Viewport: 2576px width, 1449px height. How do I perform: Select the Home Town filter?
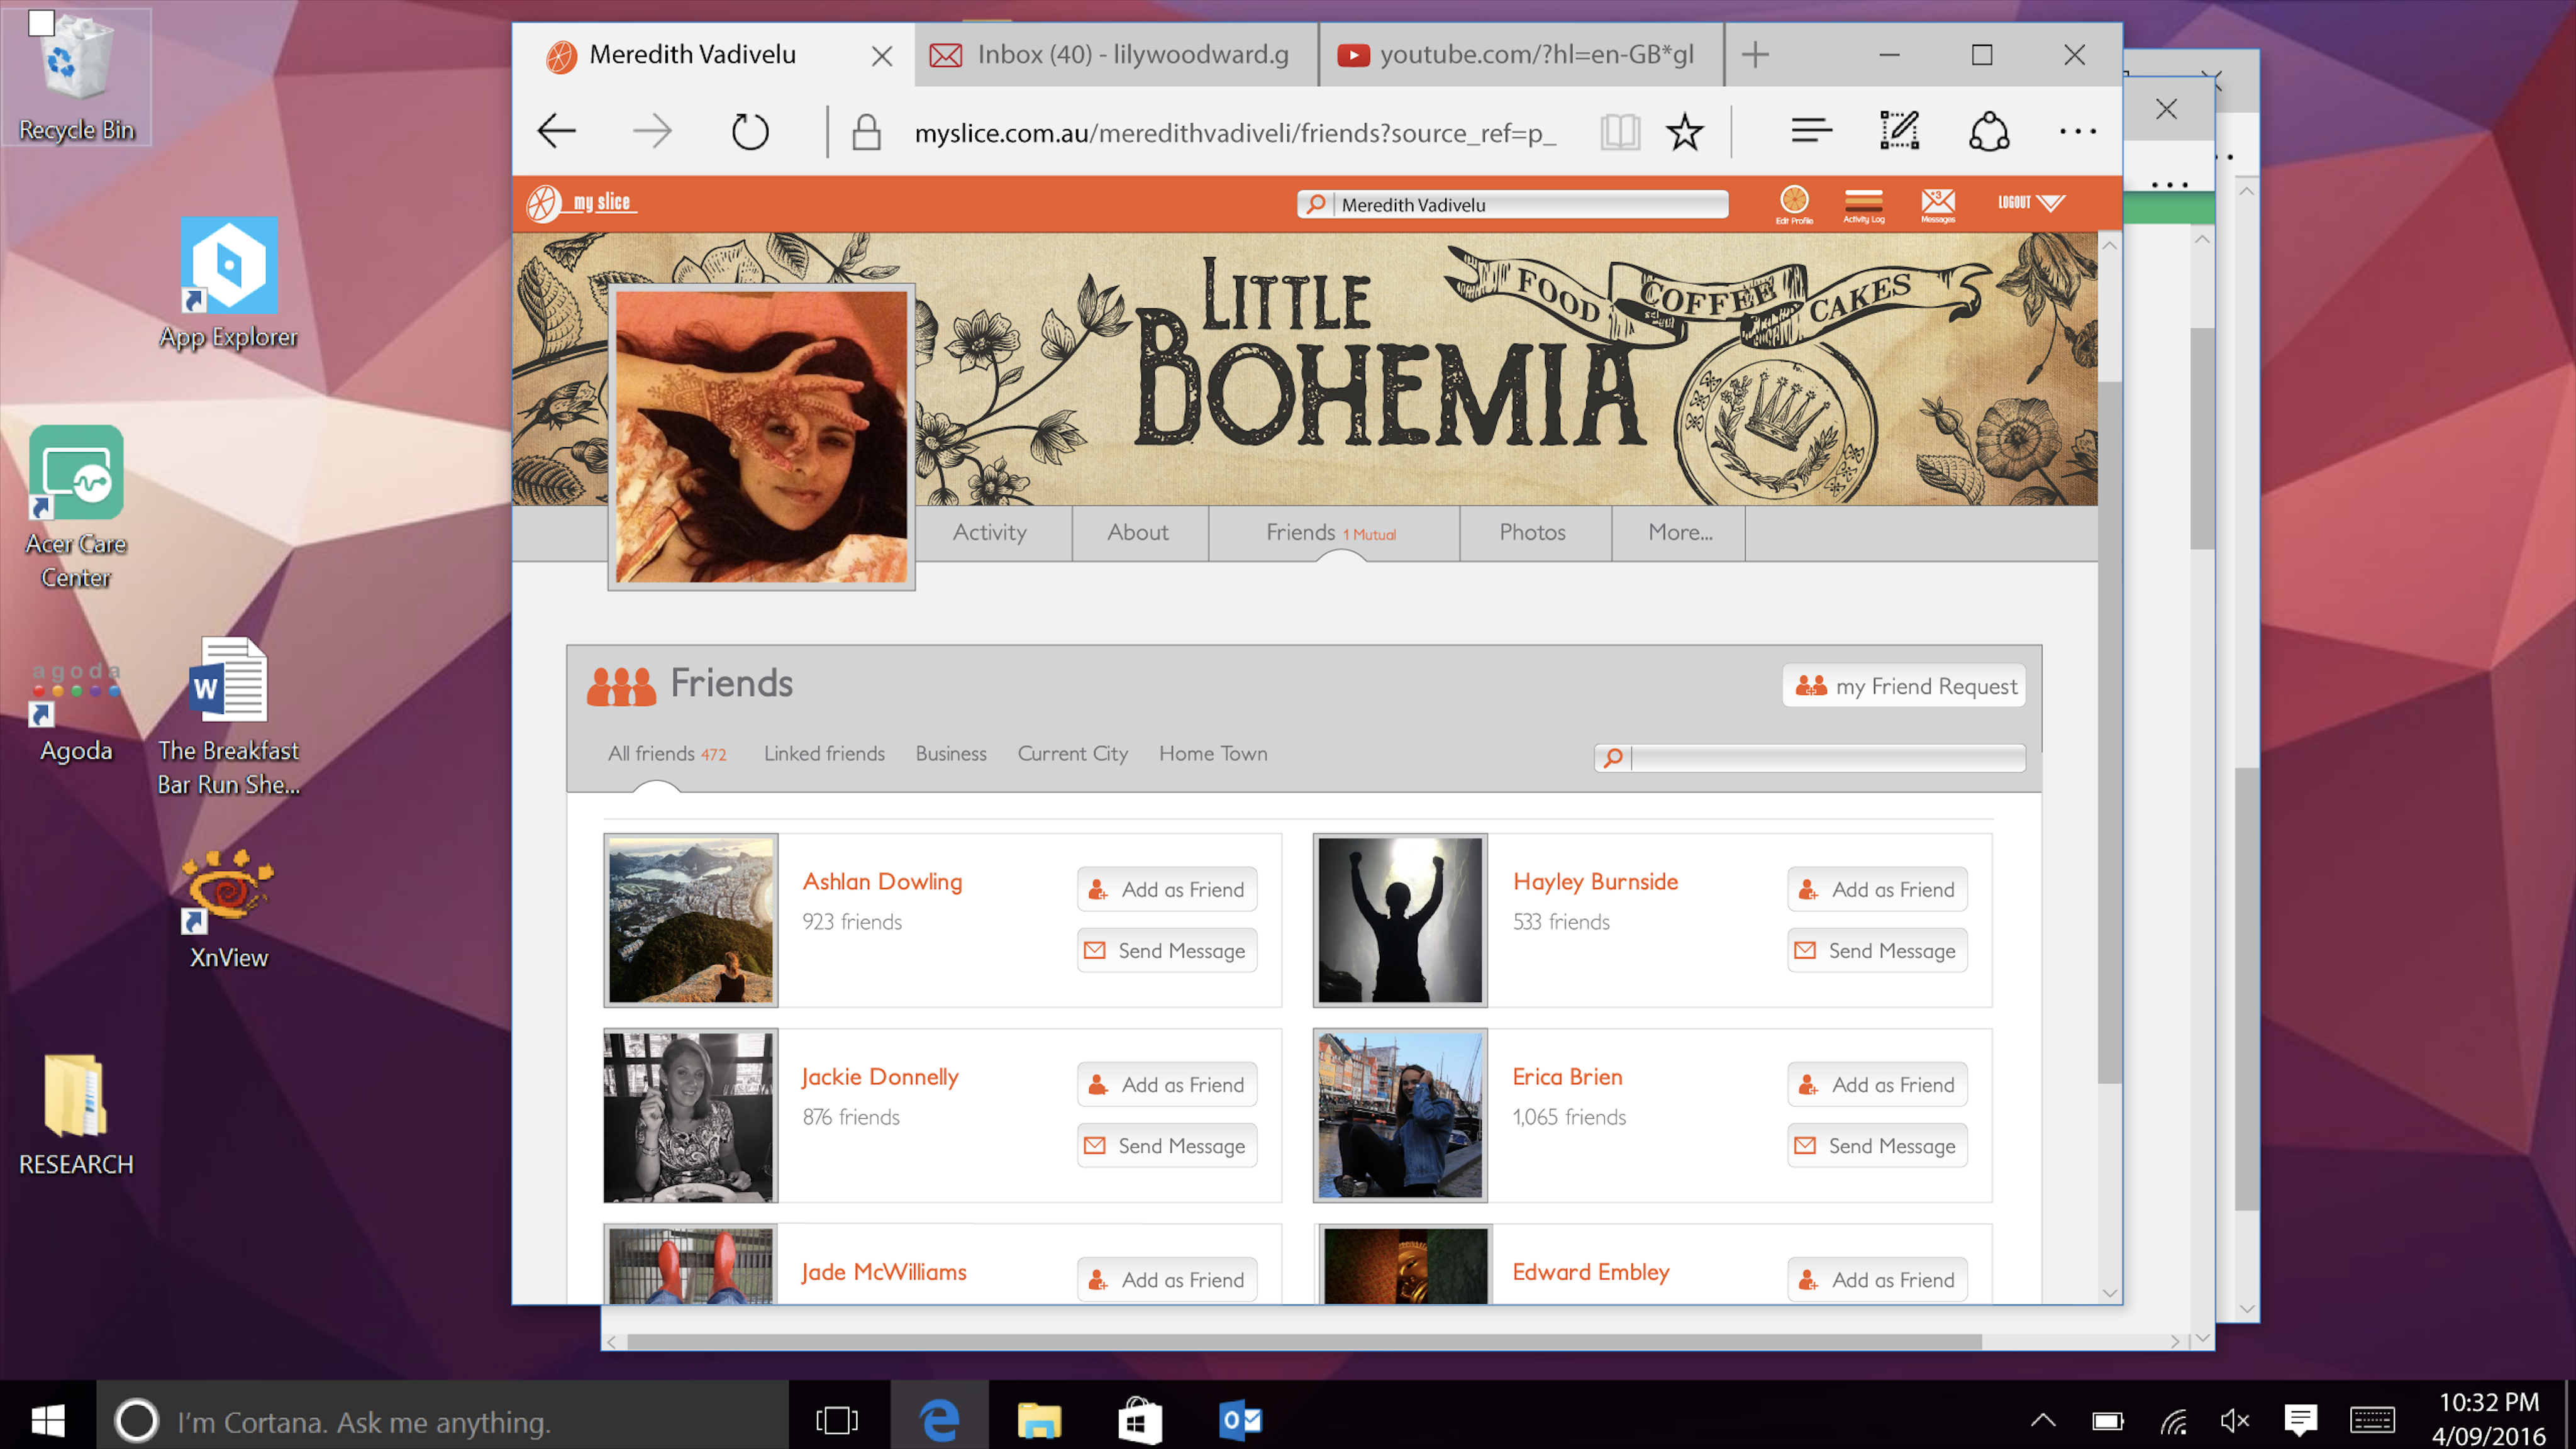coord(1213,754)
